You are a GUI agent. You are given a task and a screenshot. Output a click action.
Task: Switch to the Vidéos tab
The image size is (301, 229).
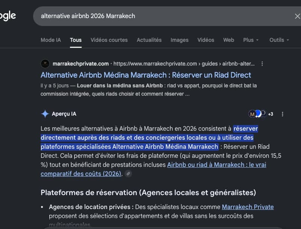[x=206, y=40]
